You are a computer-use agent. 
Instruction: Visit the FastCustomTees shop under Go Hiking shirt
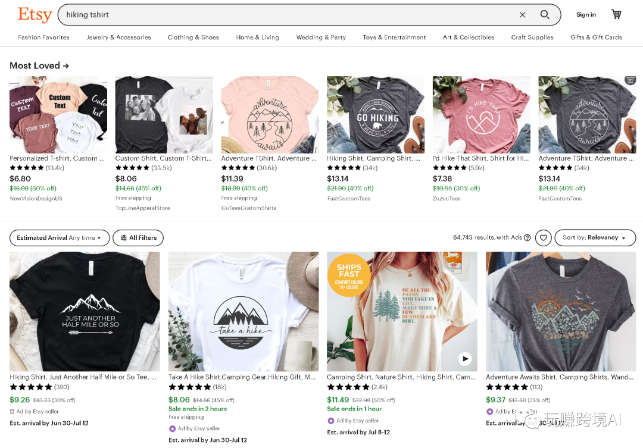[x=349, y=199]
